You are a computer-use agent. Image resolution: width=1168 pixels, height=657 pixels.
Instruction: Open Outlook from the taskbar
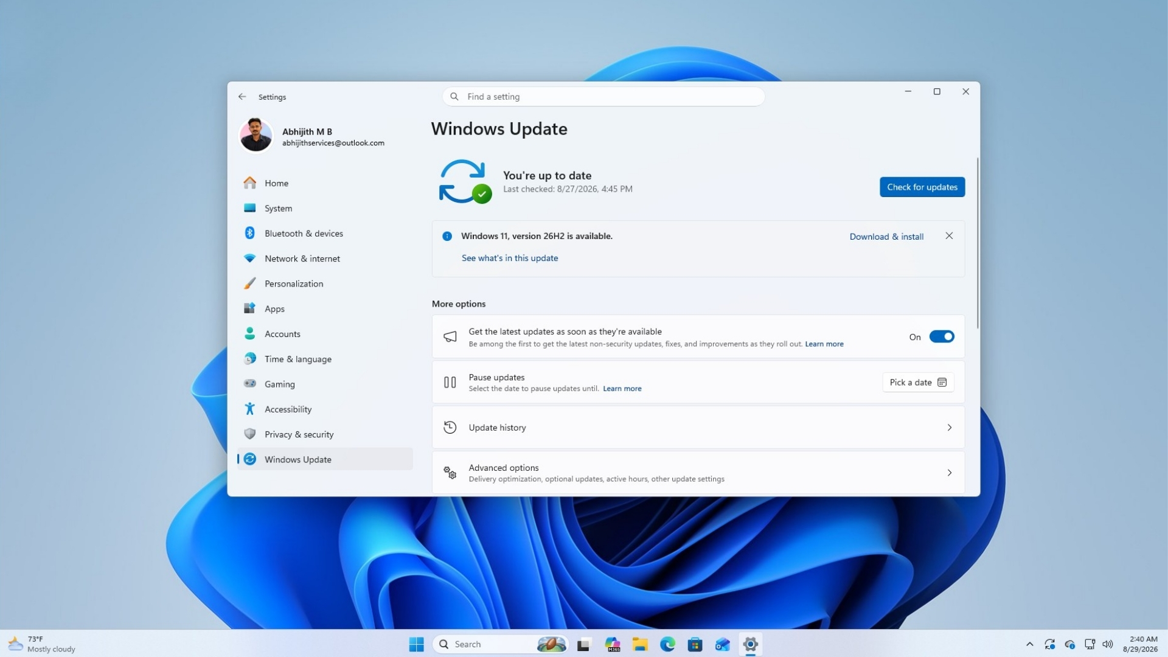click(723, 644)
